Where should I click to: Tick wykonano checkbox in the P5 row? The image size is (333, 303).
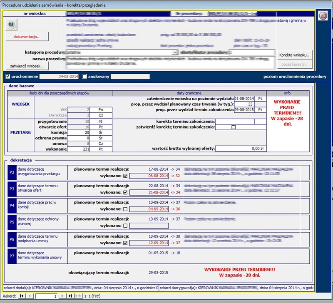(x=125, y=226)
